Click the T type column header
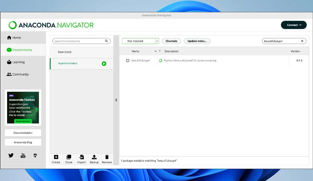The height and width of the screenshot is (181, 313). [x=160, y=51]
